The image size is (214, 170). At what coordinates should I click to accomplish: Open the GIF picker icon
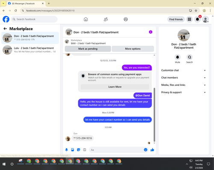pyautogui.click(x=85, y=150)
